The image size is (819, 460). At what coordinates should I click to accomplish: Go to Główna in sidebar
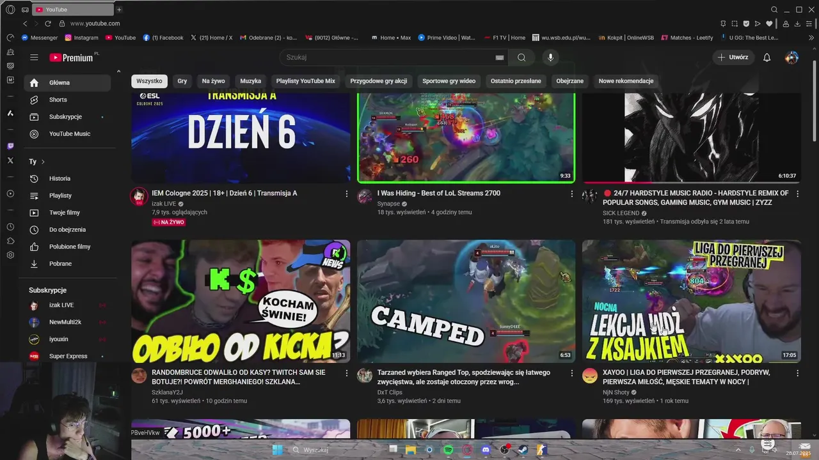coord(67,82)
